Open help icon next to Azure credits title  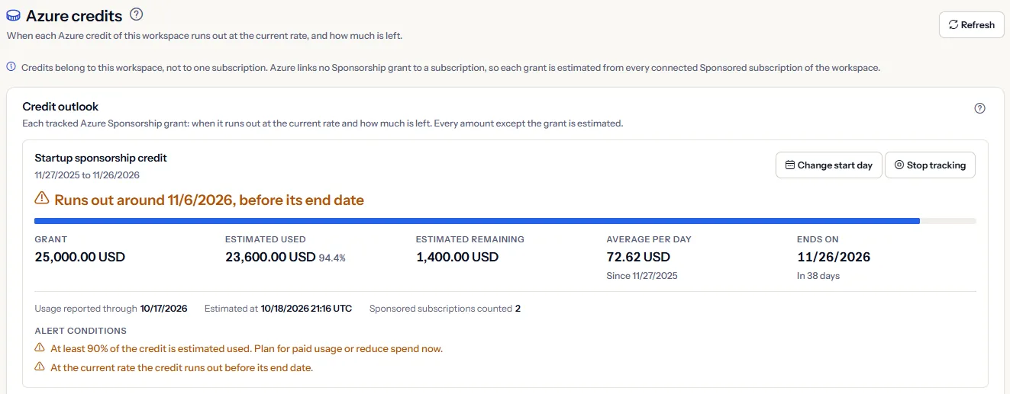point(137,14)
